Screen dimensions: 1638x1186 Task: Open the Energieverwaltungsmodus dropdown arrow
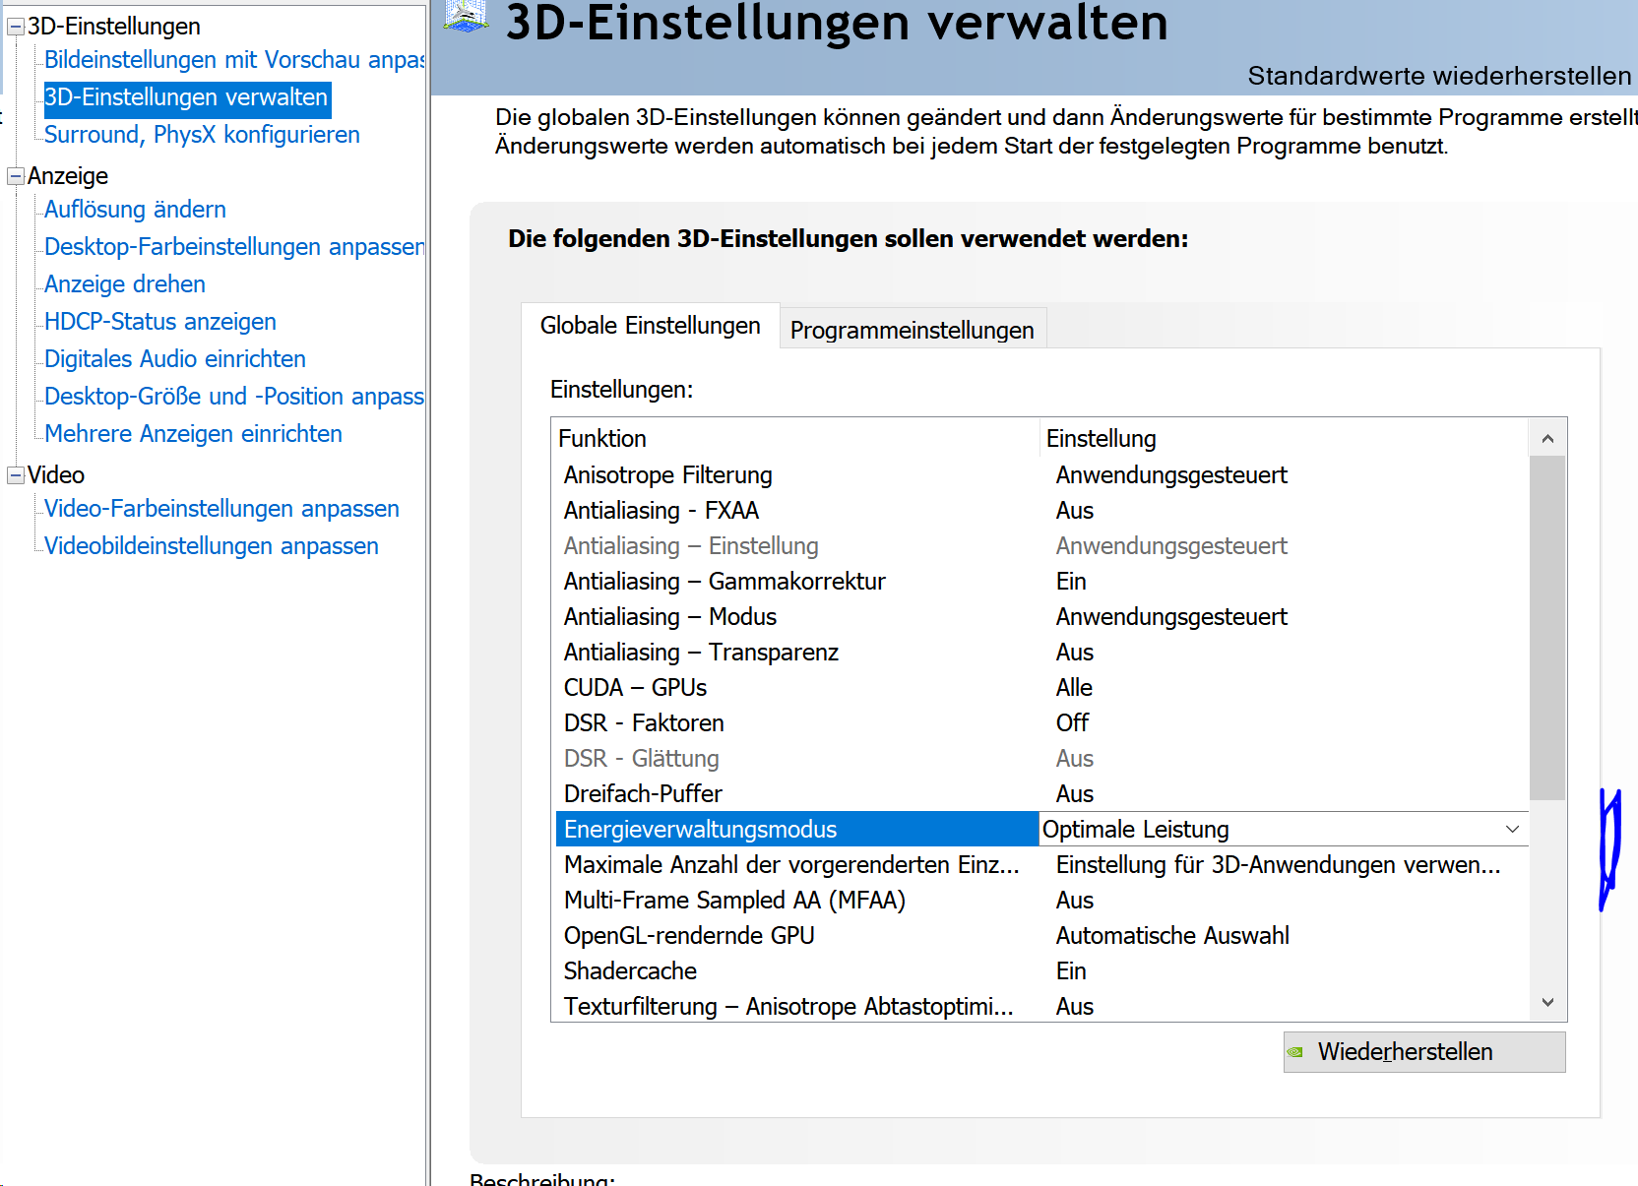pyautogui.click(x=1512, y=830)
